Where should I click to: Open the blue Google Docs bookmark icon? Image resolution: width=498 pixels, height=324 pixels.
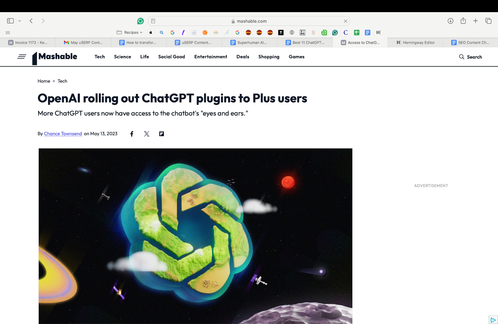368,32
